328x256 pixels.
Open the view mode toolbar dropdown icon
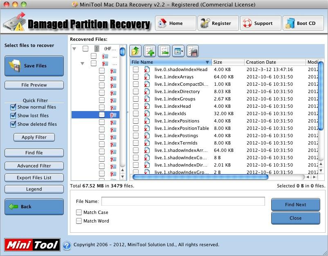click(x=178, y=51)
